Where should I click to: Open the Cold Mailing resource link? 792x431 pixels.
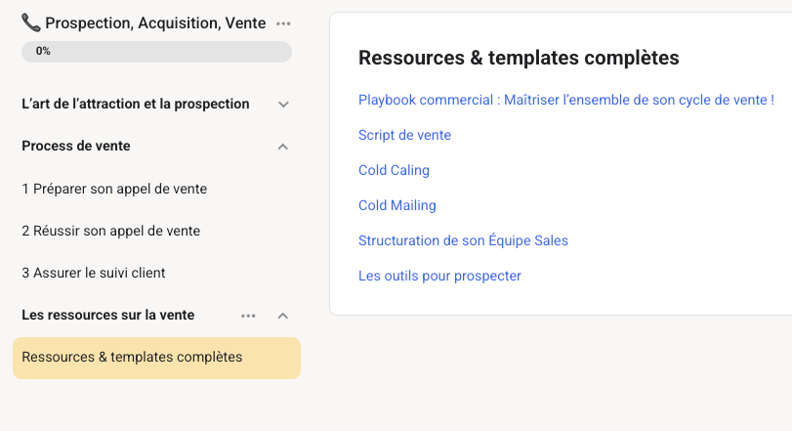pyautogui.click(x=396, y=205)
